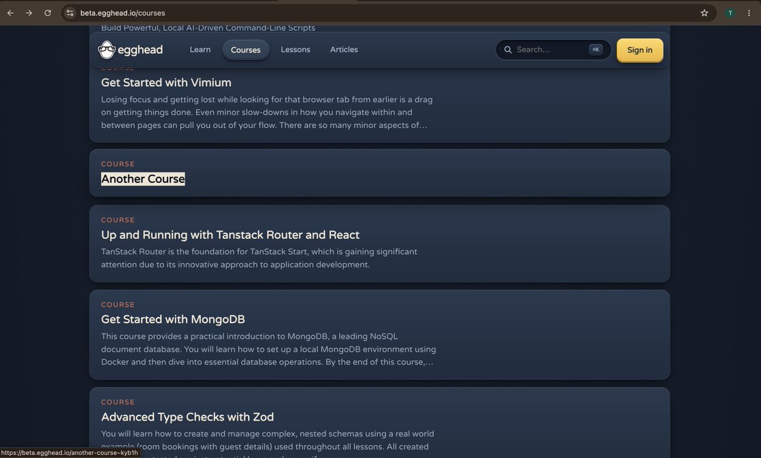Open the Another Course title link

143,179
